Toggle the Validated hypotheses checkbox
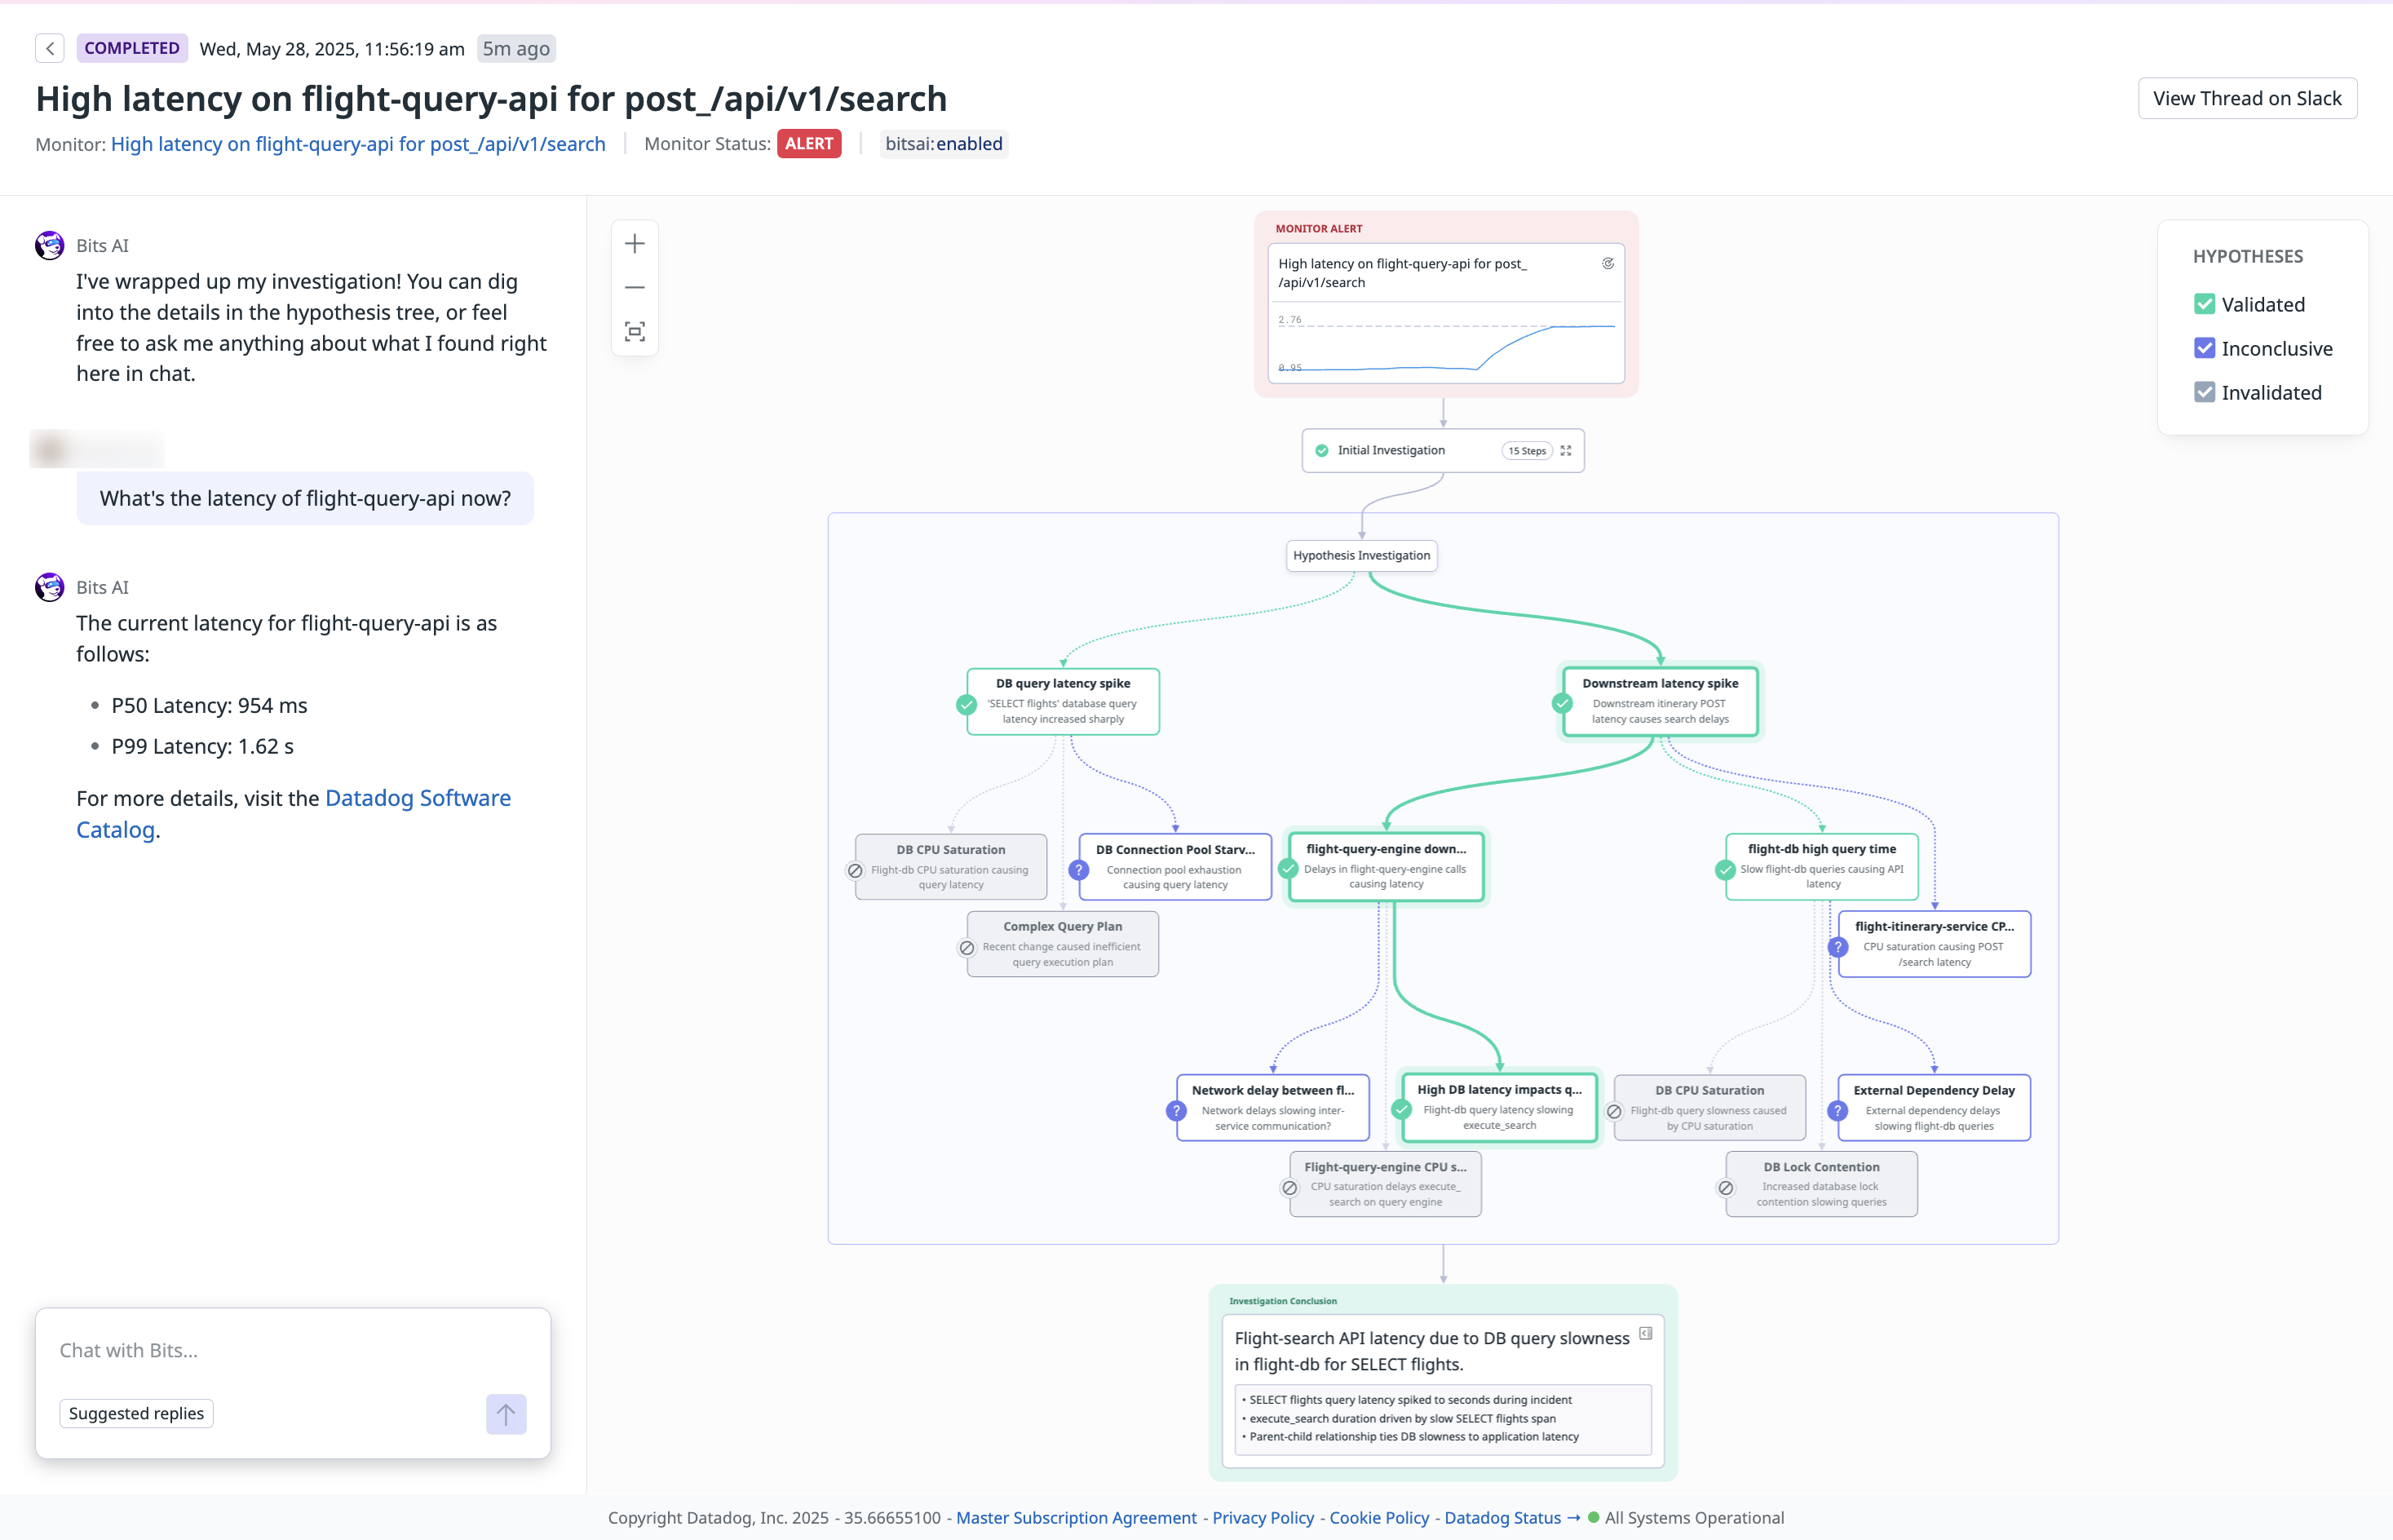Image resolution: width=2393 pixels, height=1540 pixels. coord(2204,304)
